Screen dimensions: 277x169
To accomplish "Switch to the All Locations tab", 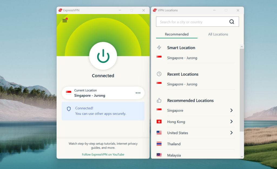I will point(218,34).
